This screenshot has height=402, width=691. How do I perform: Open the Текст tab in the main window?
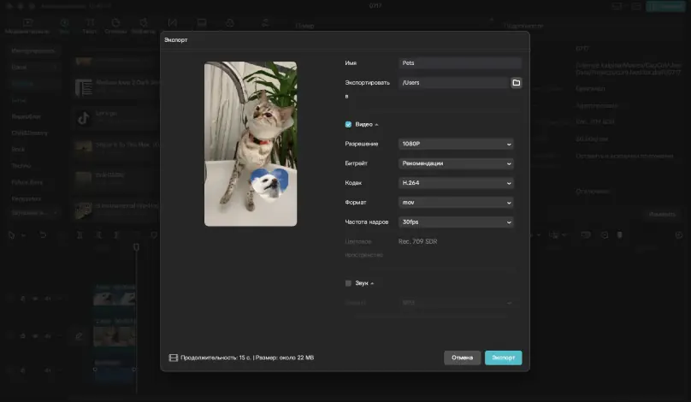[90, 26]
